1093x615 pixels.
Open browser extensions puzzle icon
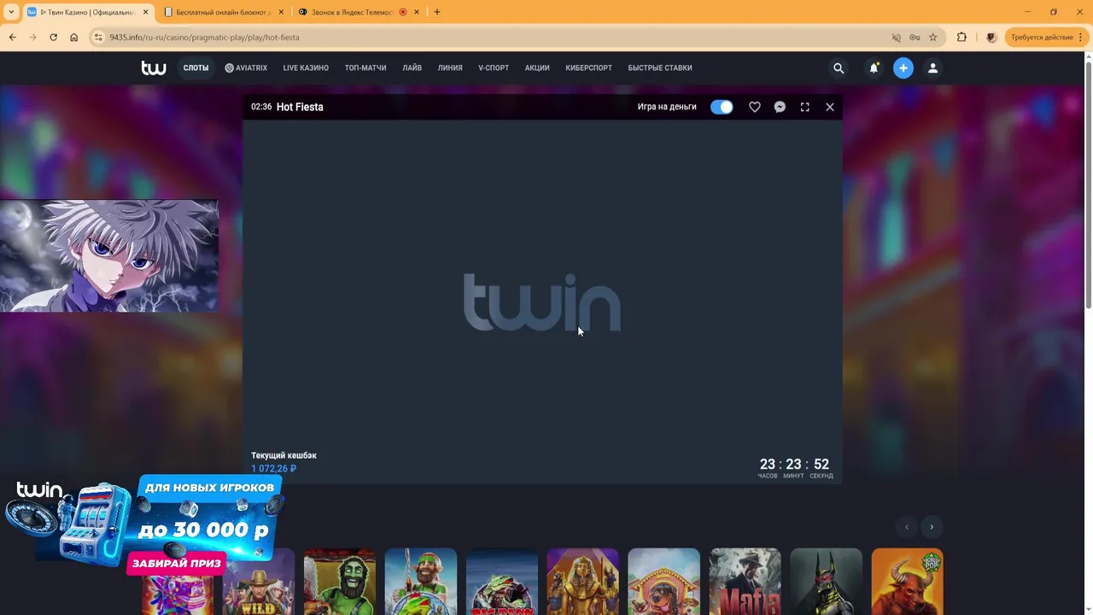961,38
